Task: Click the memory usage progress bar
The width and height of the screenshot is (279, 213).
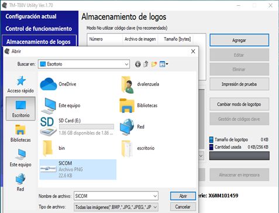Action: 239,156
